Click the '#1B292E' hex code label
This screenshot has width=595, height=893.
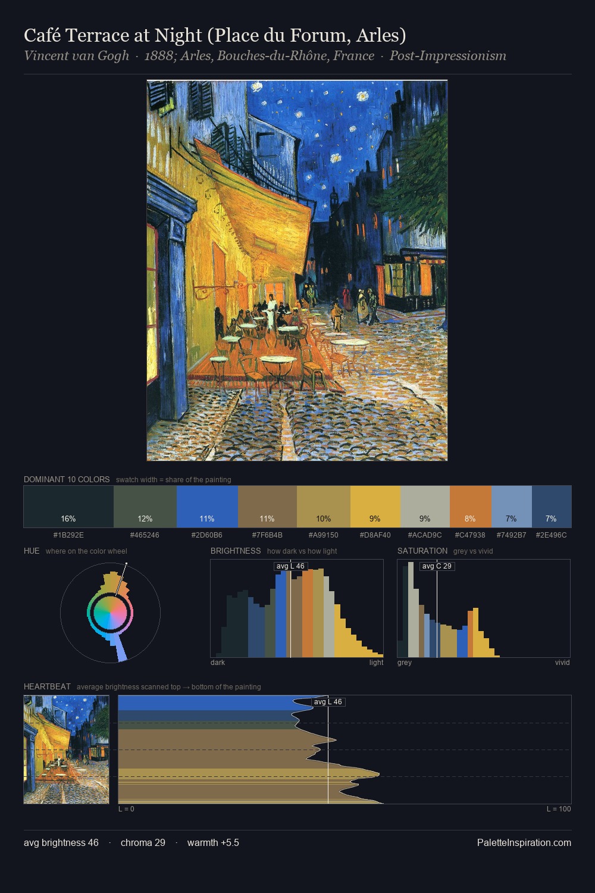coord(68,535)
